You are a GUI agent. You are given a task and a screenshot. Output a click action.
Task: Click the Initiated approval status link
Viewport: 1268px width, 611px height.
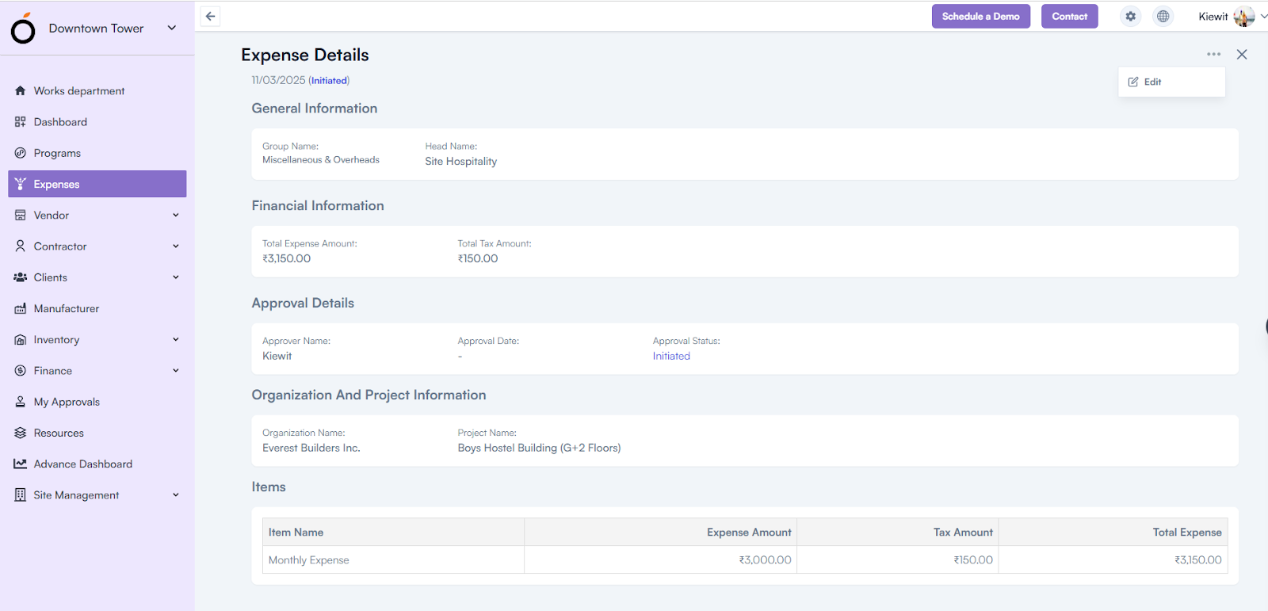click(671, 356)
